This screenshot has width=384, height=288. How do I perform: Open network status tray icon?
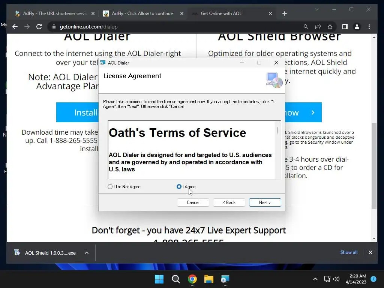pos(327,279)
